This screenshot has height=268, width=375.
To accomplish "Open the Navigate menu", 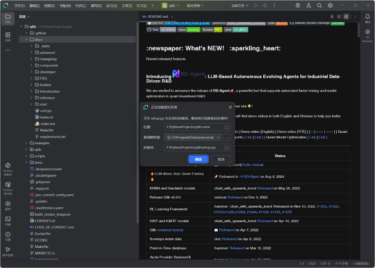I will click(x=65, y=6).
